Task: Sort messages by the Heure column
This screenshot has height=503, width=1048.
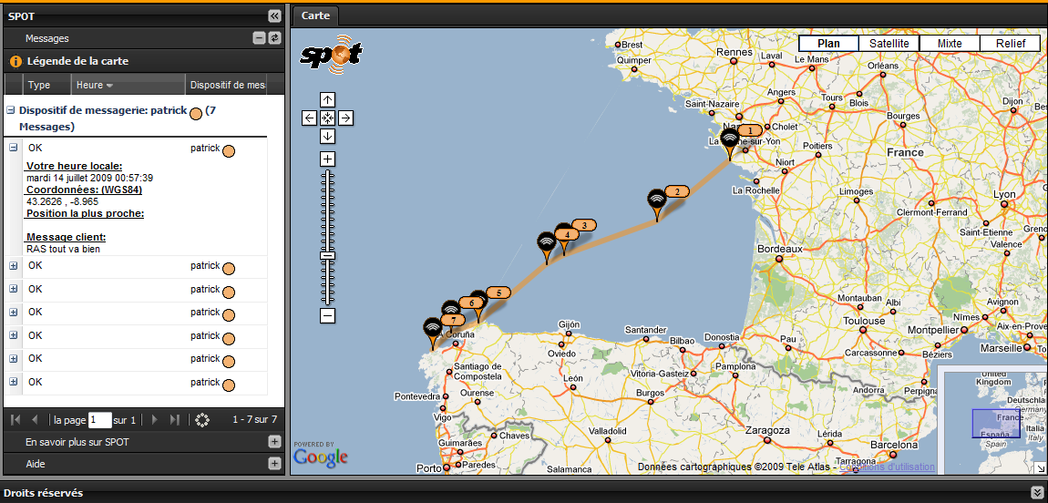Action: (x=95, y=85)
